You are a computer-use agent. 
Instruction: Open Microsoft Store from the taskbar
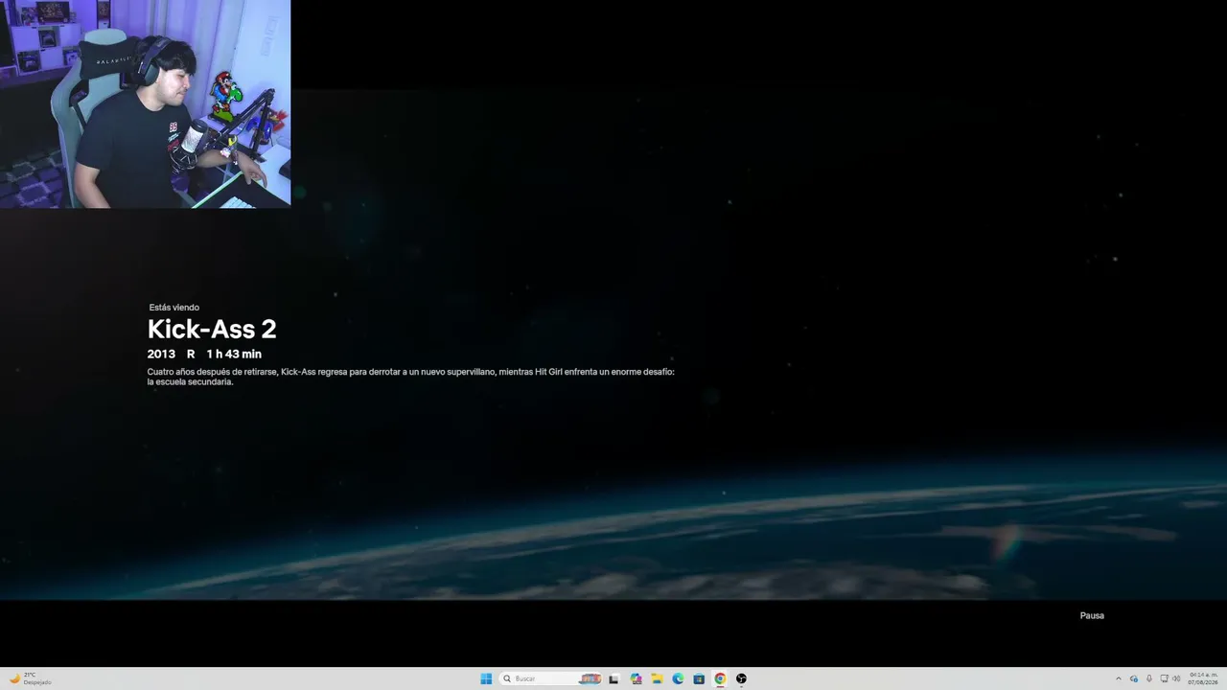pos(699,678)
